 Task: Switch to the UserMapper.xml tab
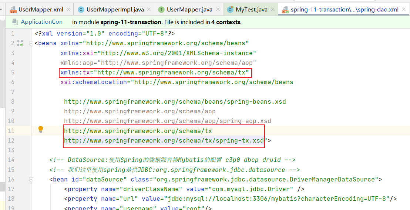point(41,10)
